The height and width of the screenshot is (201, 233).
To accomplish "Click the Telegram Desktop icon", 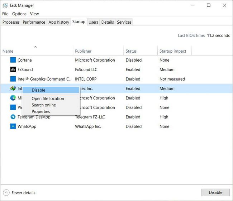I will click(x=13, y=117).
